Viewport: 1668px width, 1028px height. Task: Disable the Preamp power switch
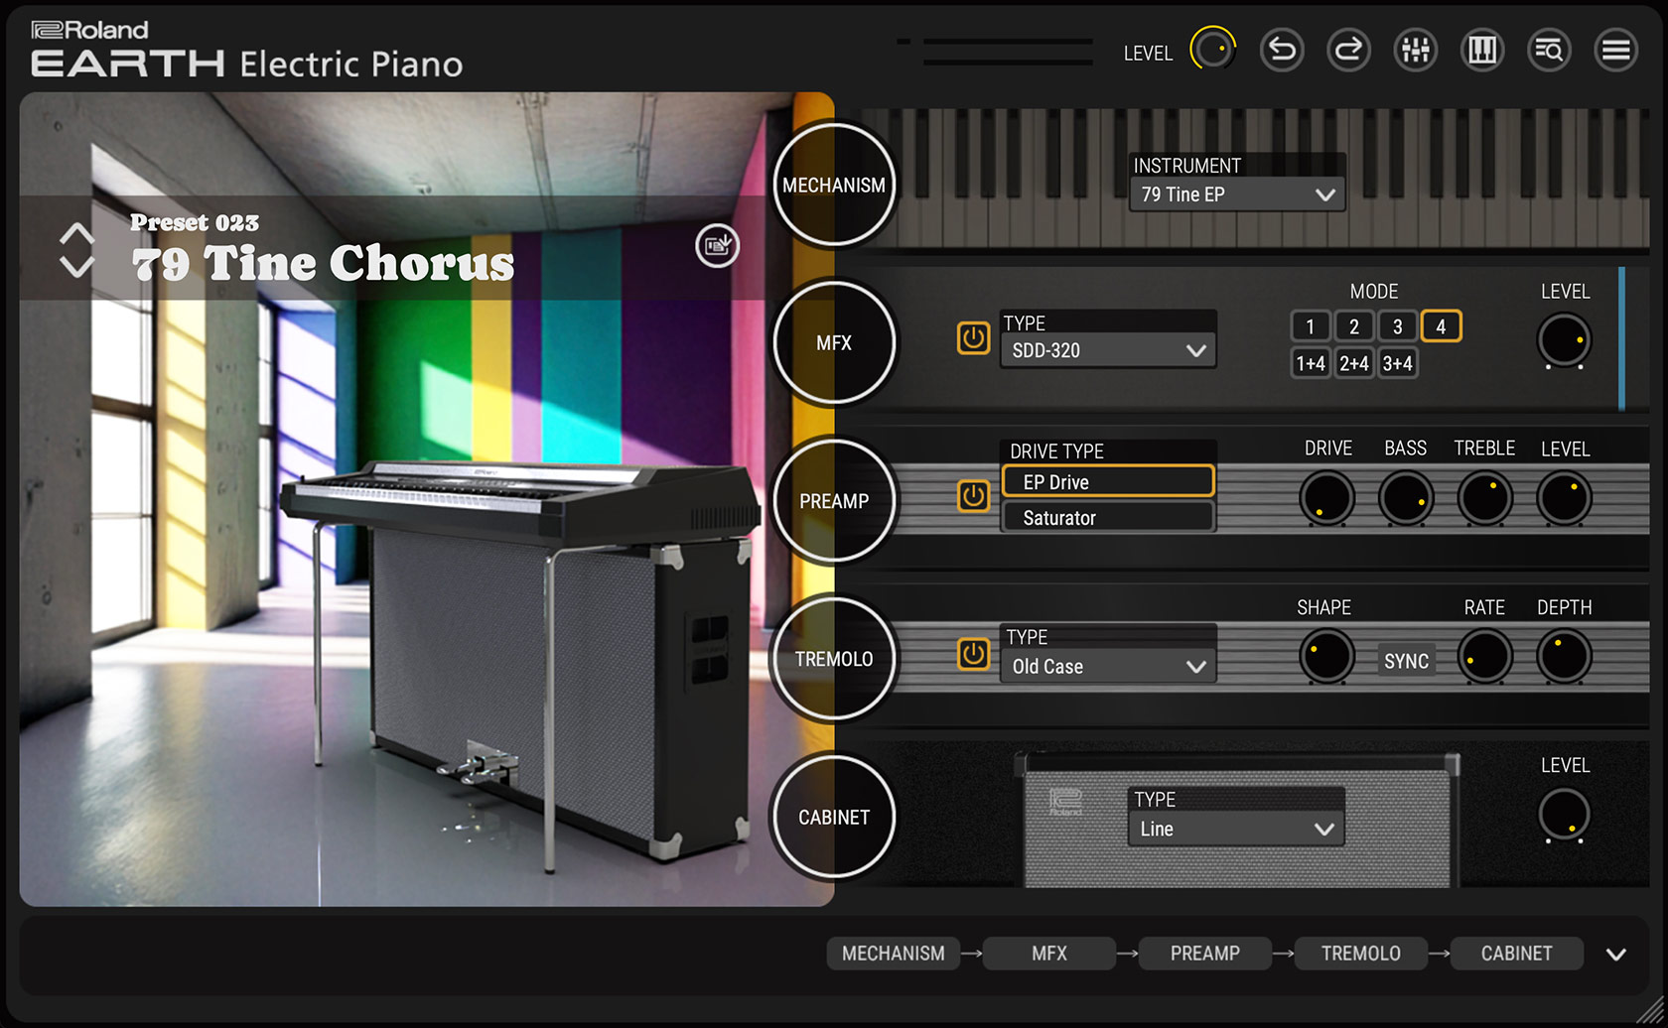click(x=973, y=496)
